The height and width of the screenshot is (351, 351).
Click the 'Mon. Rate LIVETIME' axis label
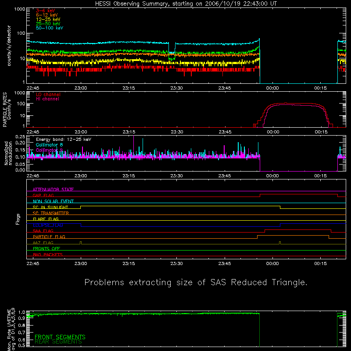click(9, 330)
